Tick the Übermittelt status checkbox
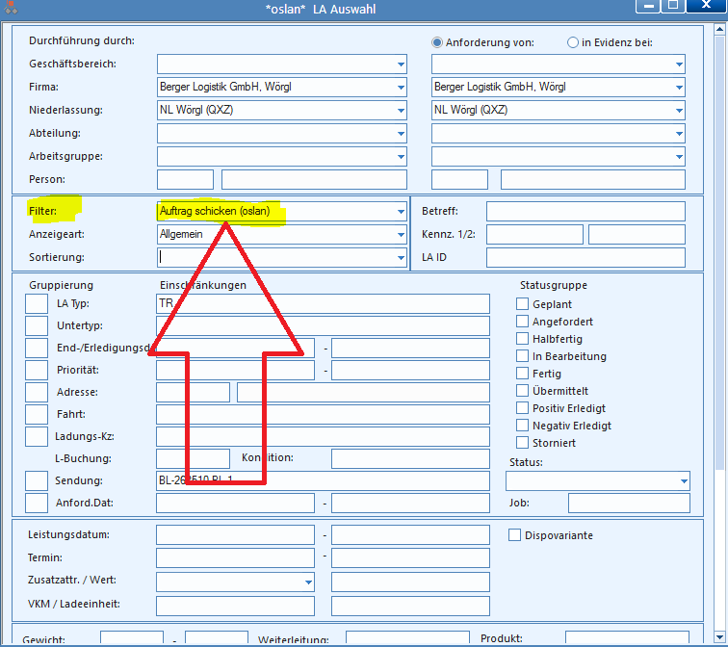This screenshot has width=728, height=647. [522, 390]
